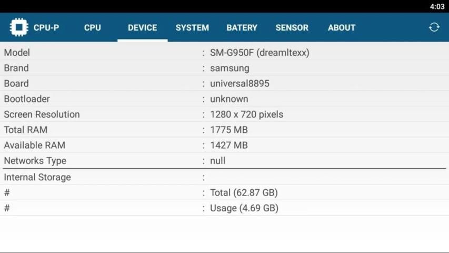
Task: Click the Internal Storage header row
Action: click(x=224, y=177)
